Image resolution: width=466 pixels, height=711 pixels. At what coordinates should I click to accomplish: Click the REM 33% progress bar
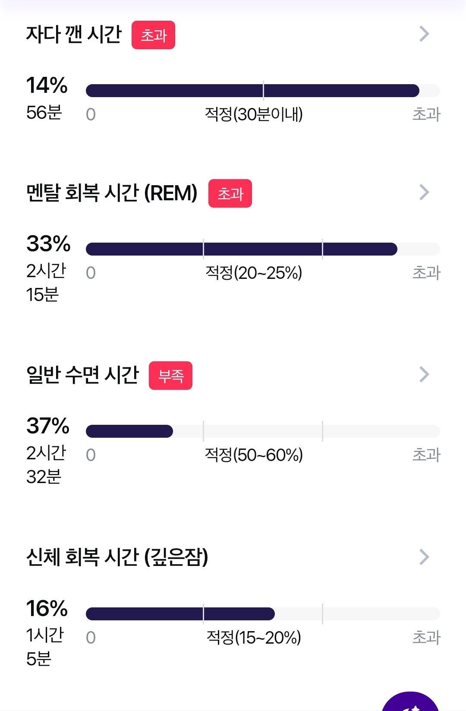[x=263, y=249]
